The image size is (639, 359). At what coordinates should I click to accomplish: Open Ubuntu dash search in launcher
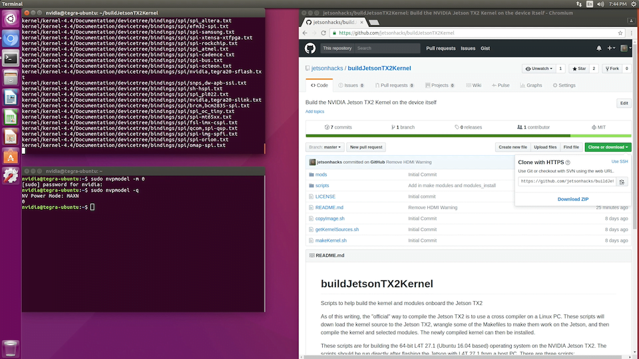pyautogui.click(x=11, y=19)
